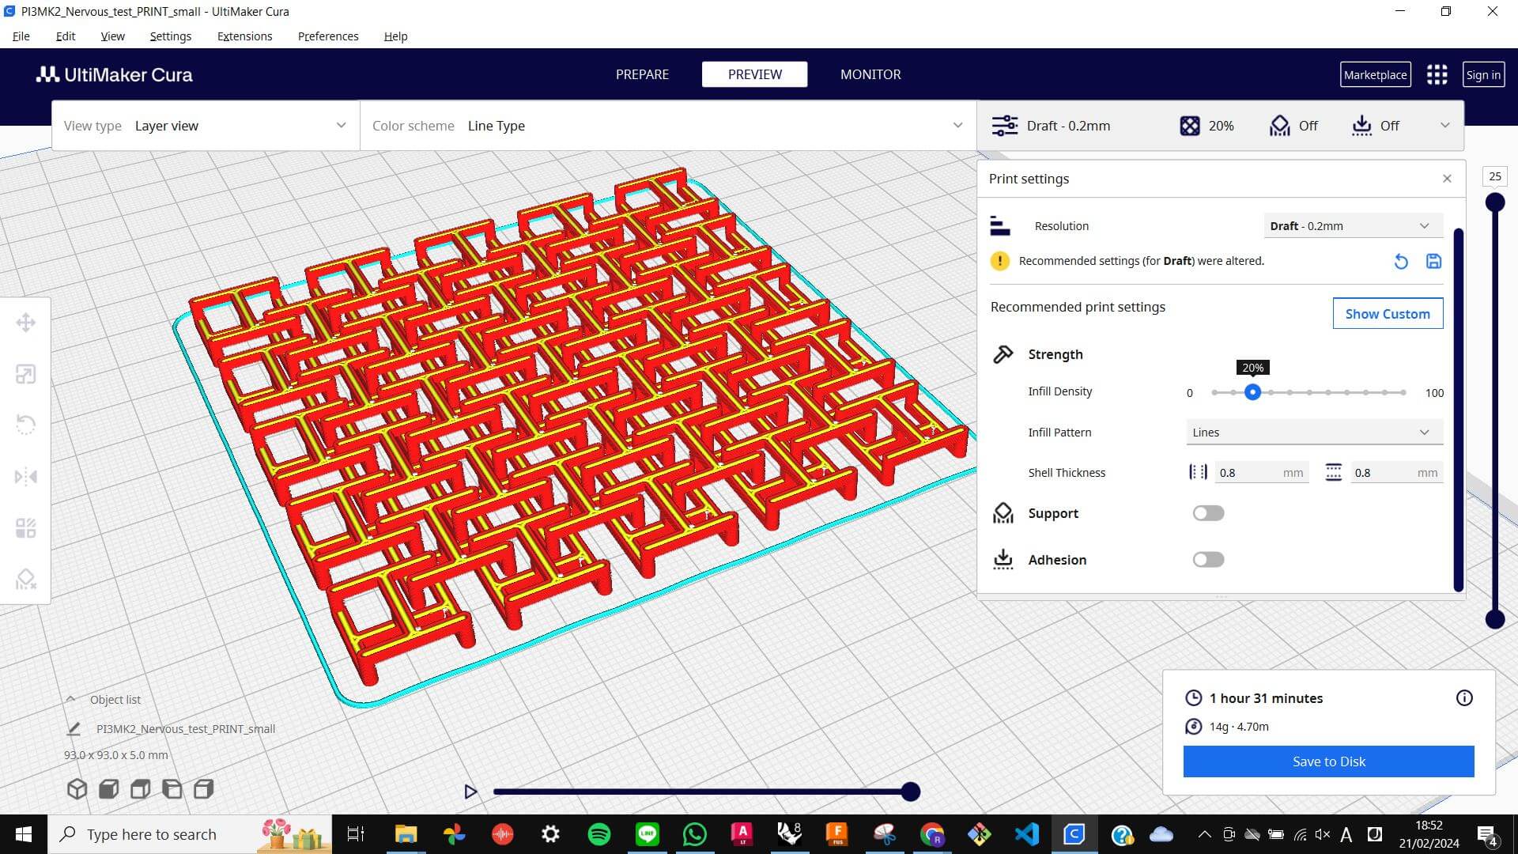The height and width of the screenshot is (854, 1518).
Task: Switch to top view camera icon
Action: pyautogui.click(x=140, y=789)
